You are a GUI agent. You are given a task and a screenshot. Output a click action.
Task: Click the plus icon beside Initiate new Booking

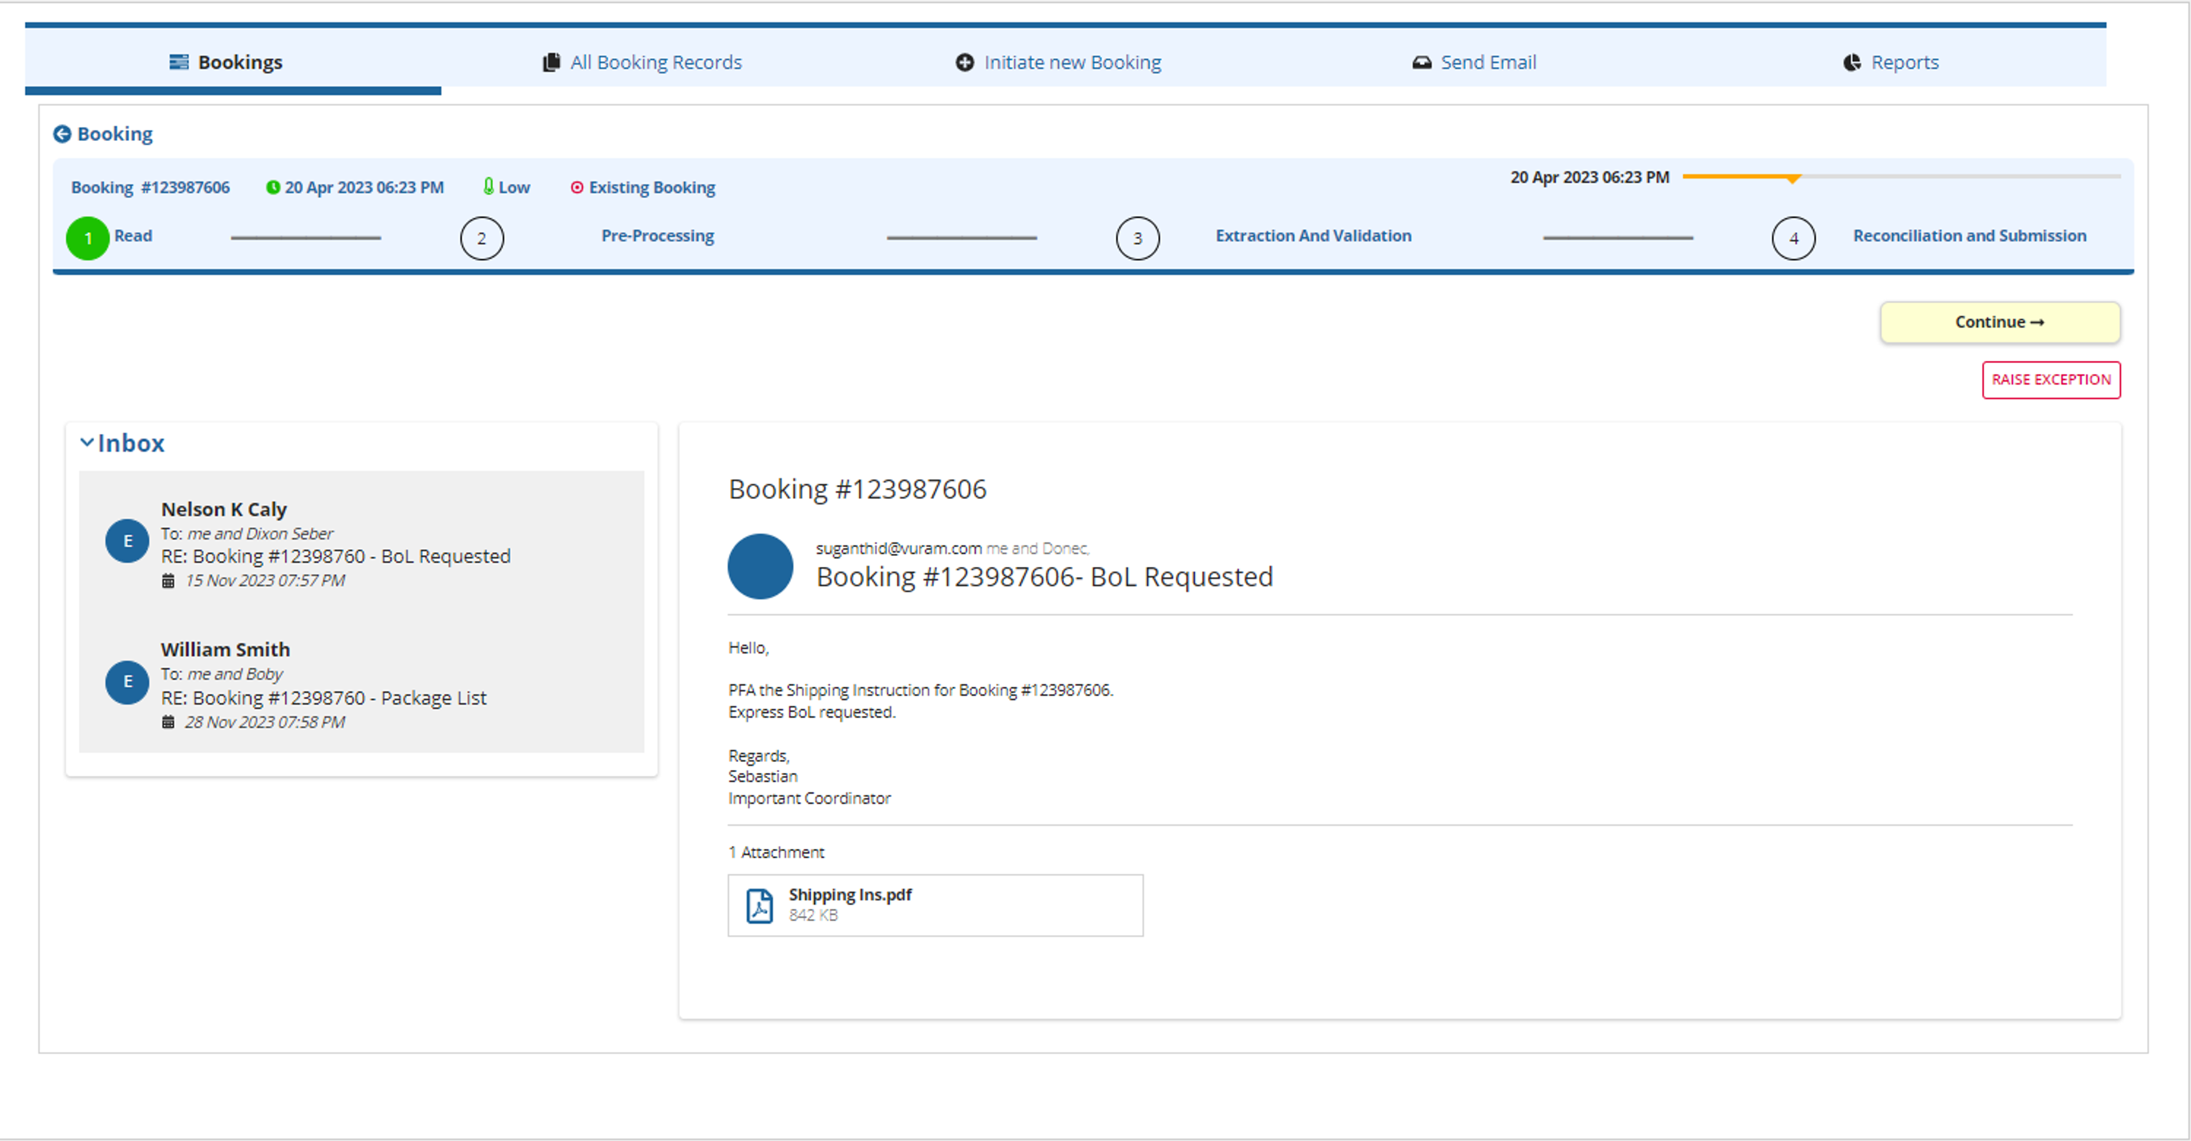[x=964, y=62]
